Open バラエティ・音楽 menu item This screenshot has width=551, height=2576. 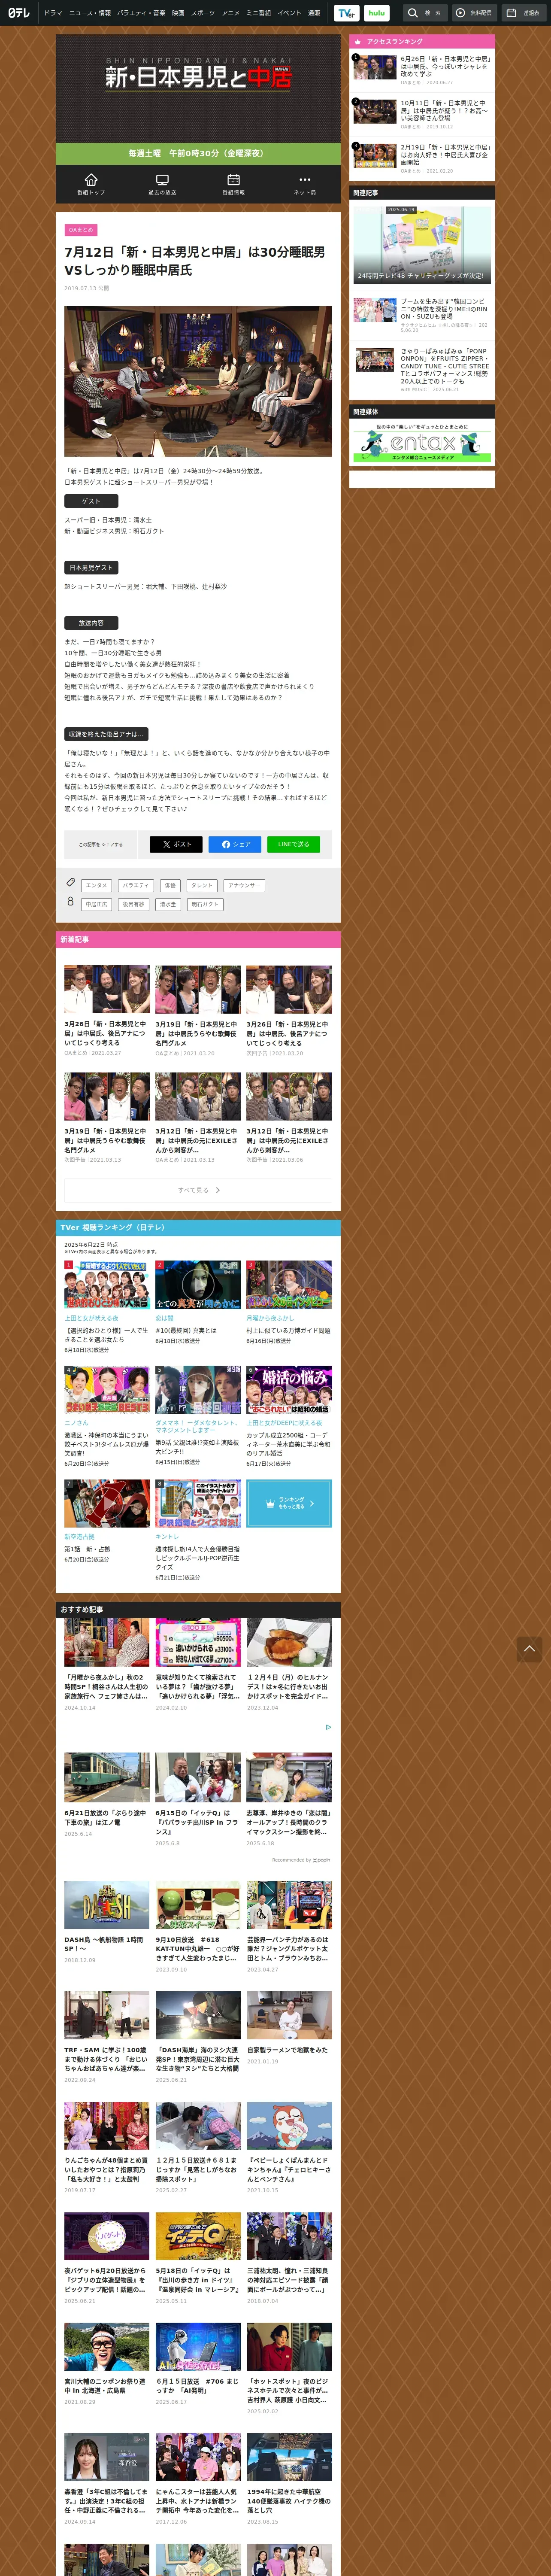coord(141,13)
